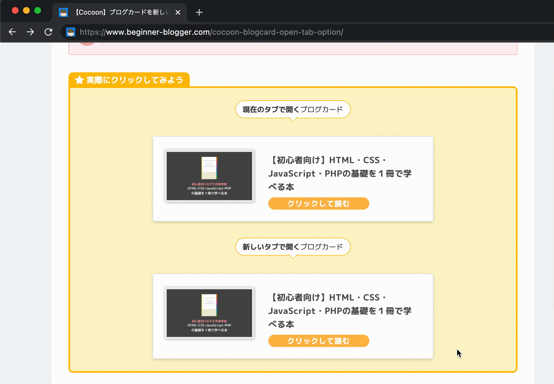Click first blog card title text

[340, 173]
